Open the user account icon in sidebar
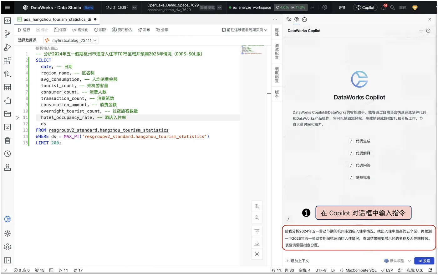 tap(8, 167)
